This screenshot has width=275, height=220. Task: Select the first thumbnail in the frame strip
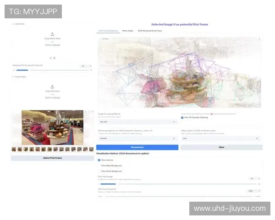[14, 149]
